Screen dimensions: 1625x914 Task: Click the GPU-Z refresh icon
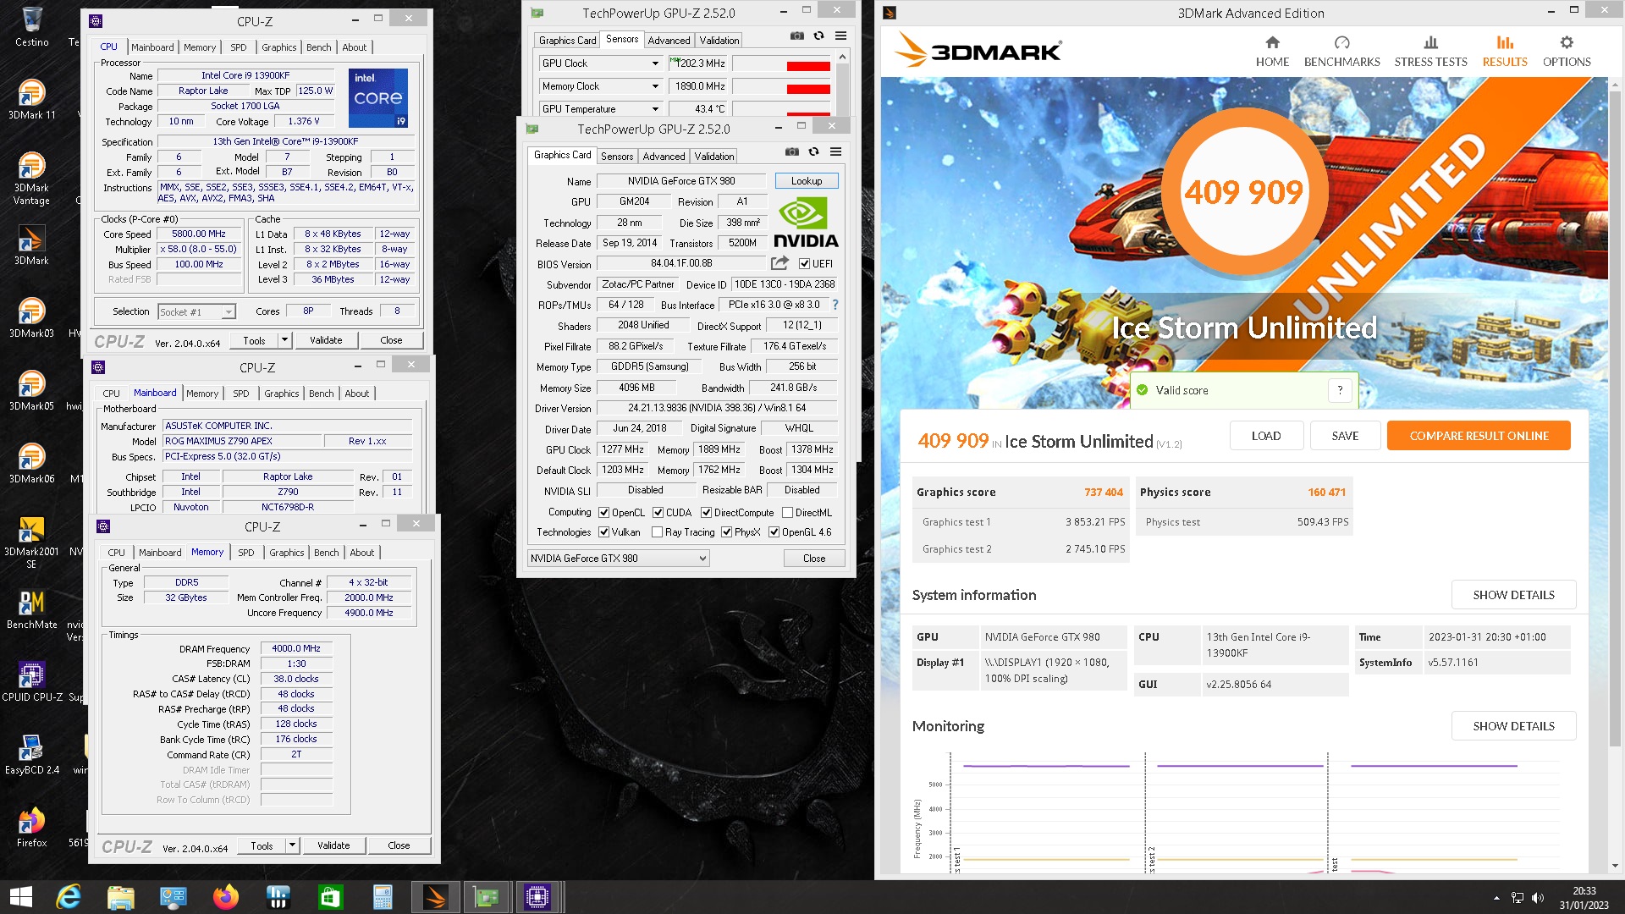813,151
